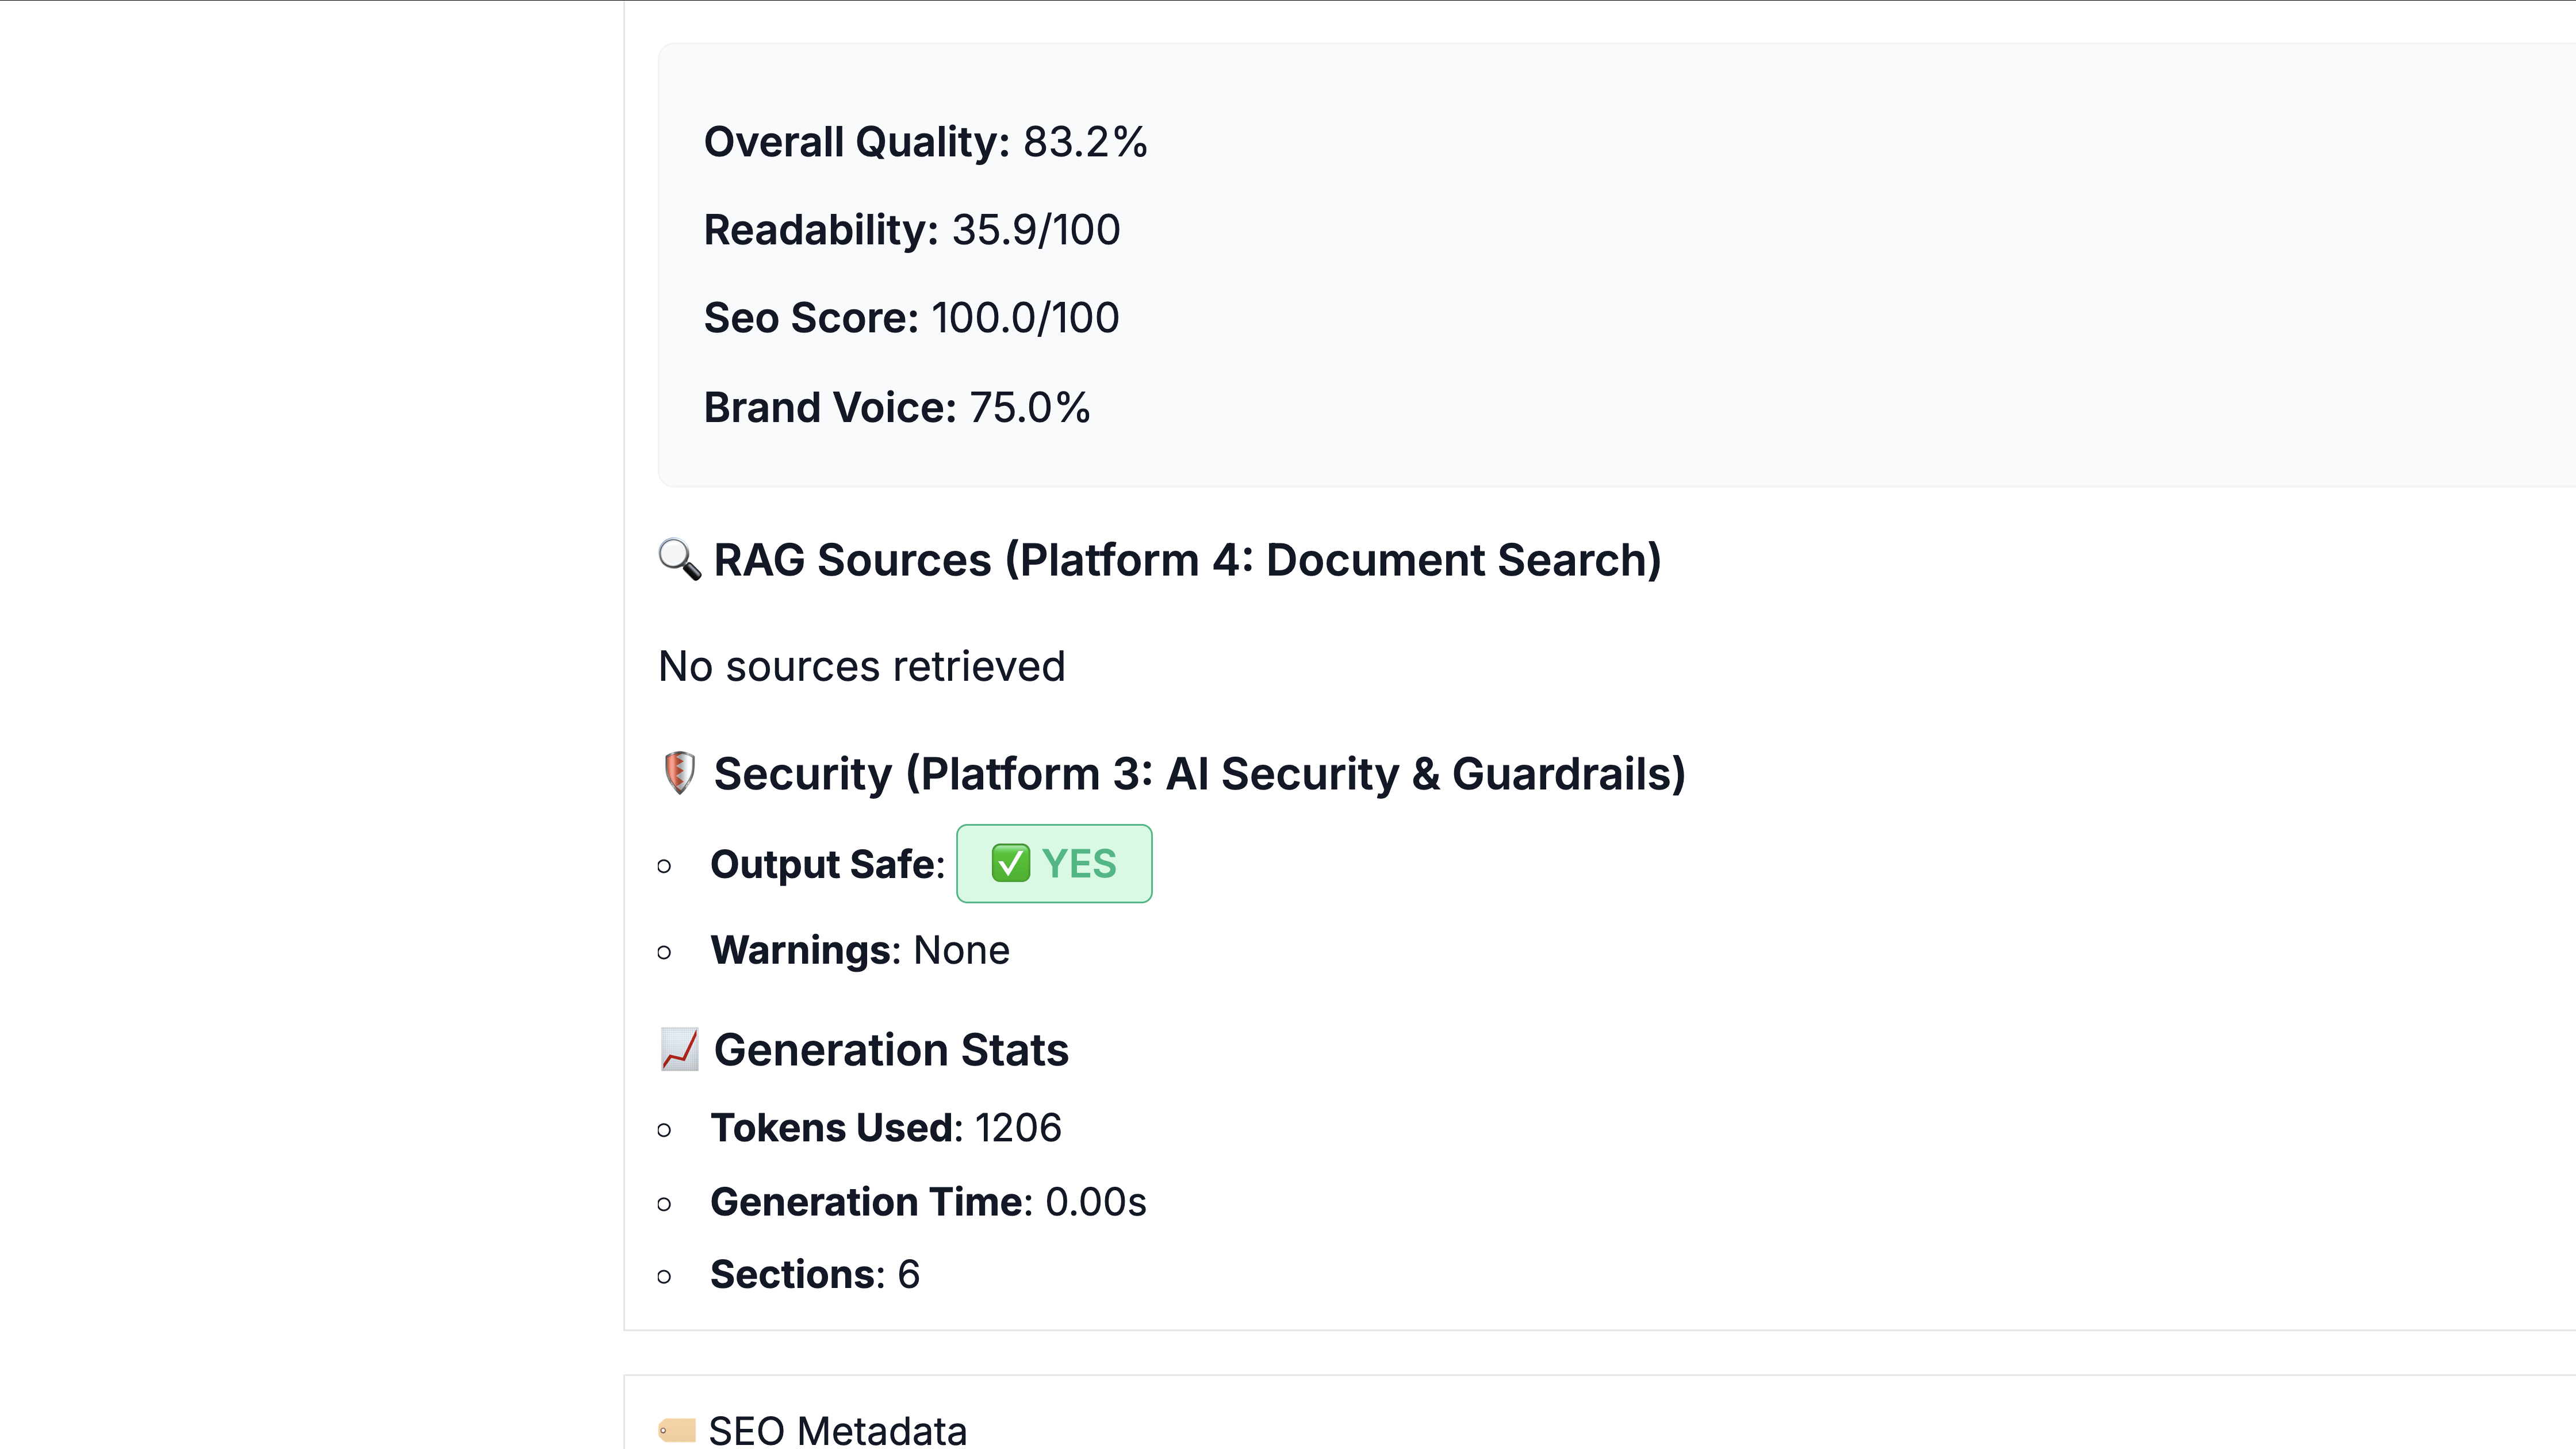The image size is (2576, 1449).
Task: Click the Generation Stats heading
Action: click(890, 1049)
